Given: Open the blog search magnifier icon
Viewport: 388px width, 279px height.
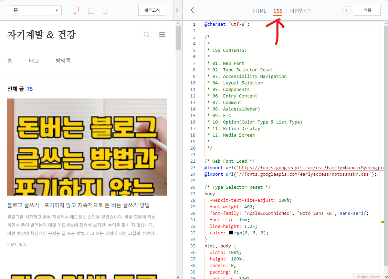Looking at the screenshot, I should (x=146, y=34).
